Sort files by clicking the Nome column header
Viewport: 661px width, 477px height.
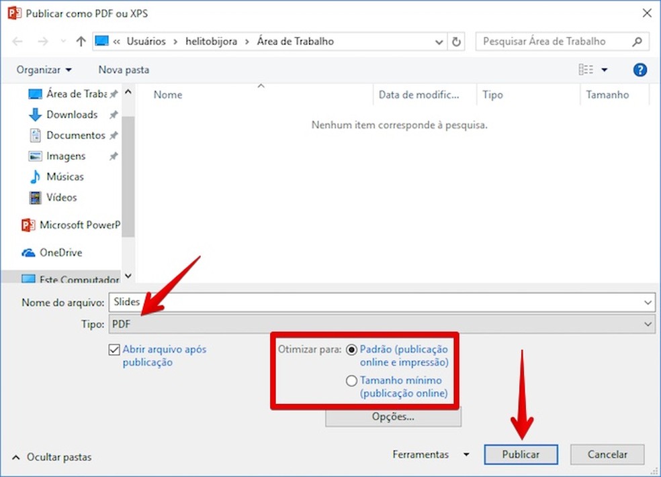(167, 95)
